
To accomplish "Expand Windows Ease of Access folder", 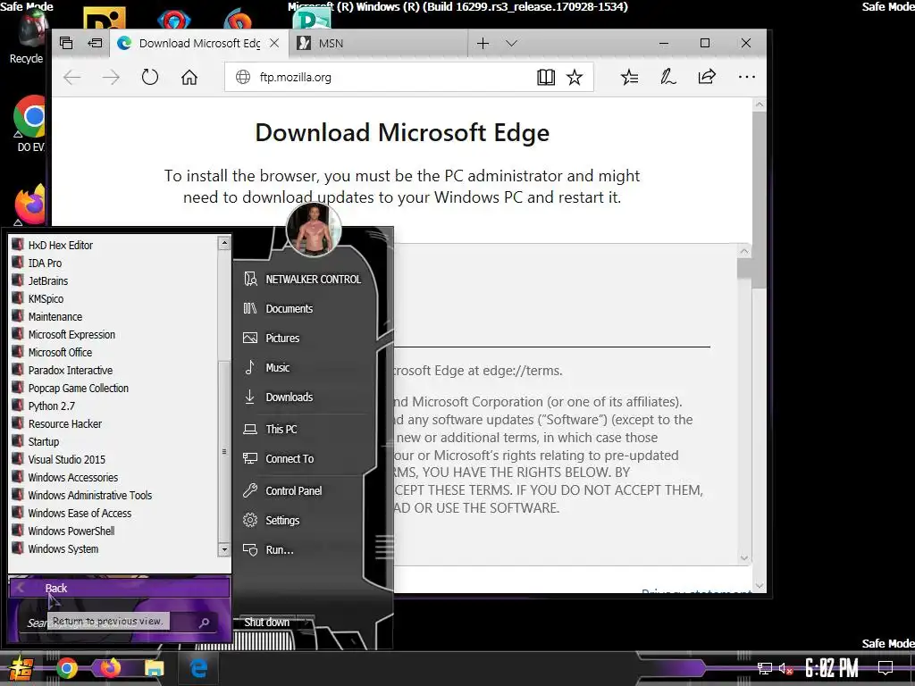I will pos(80,514).
